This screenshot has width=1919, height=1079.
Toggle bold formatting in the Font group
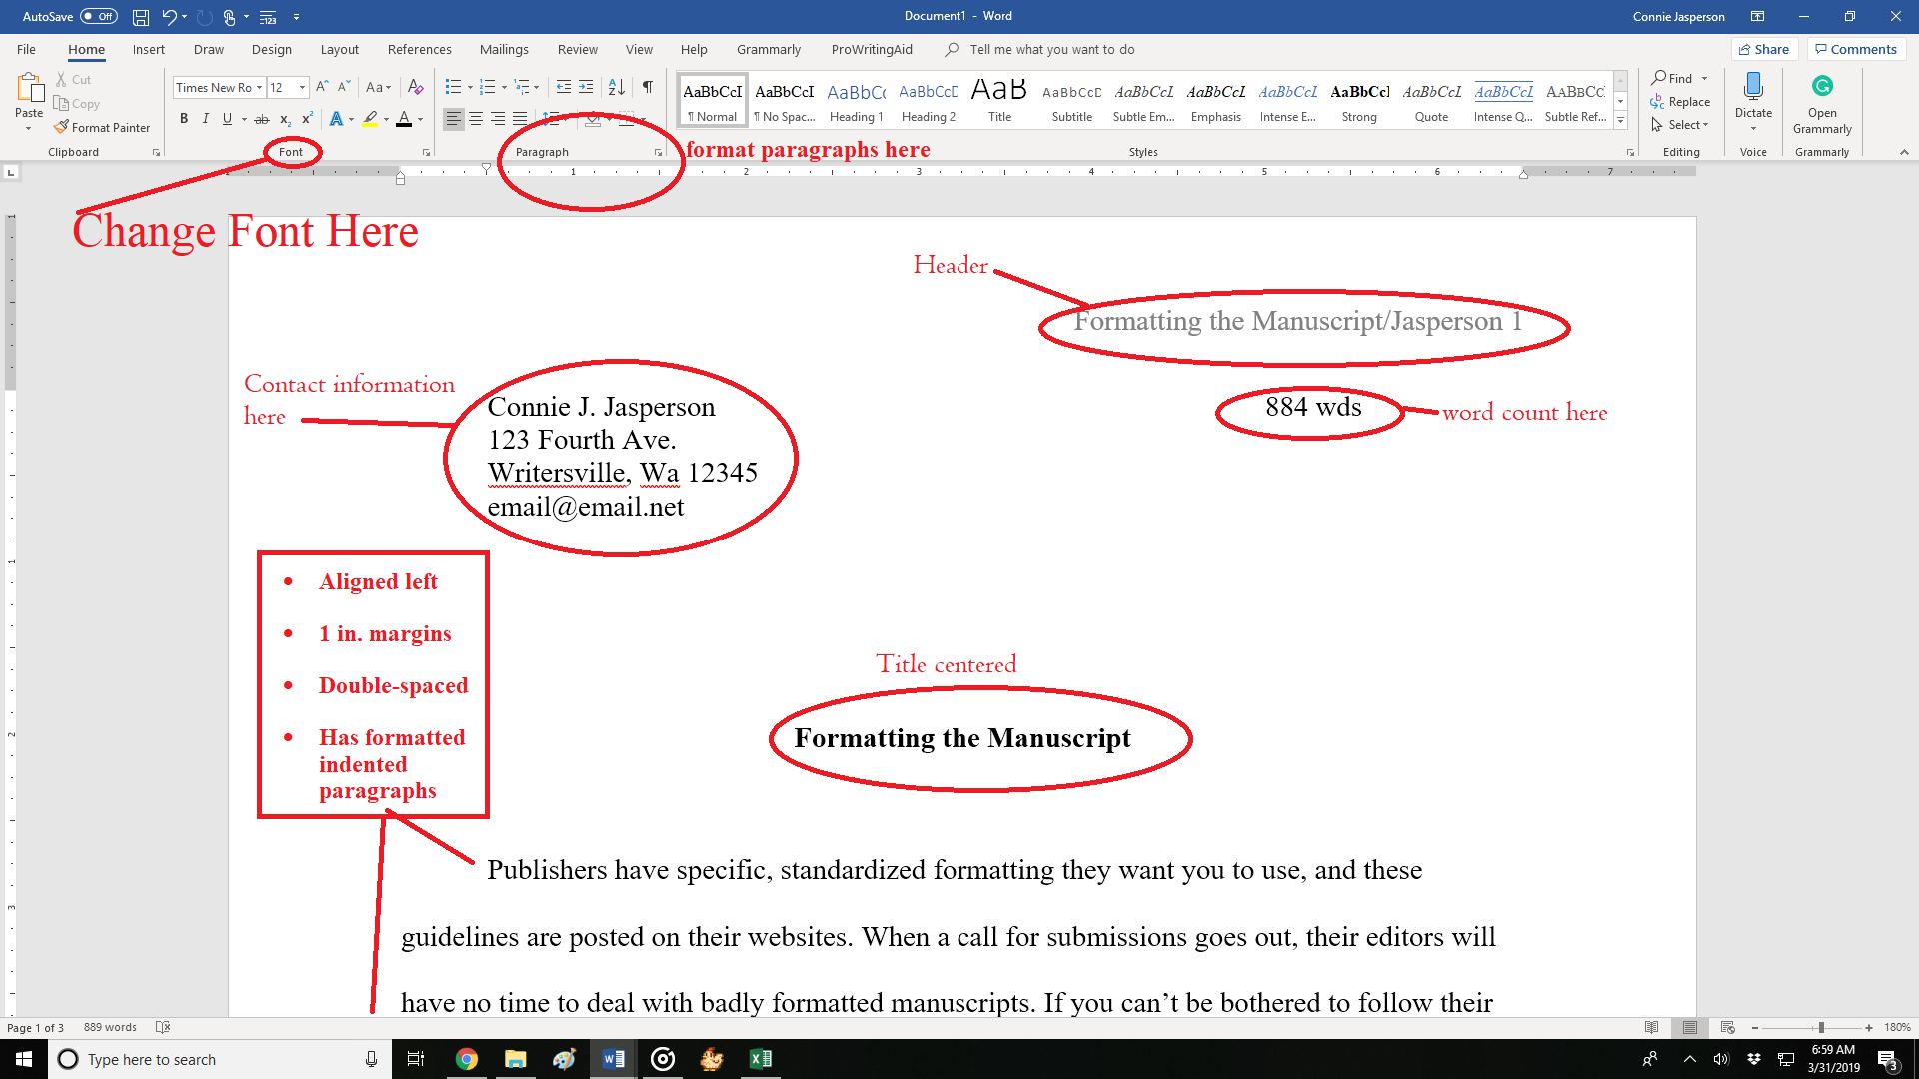(184, 118)
